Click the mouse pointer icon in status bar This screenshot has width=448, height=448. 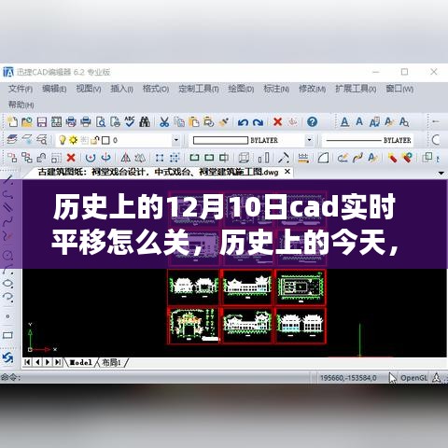[x=393, y=378]
